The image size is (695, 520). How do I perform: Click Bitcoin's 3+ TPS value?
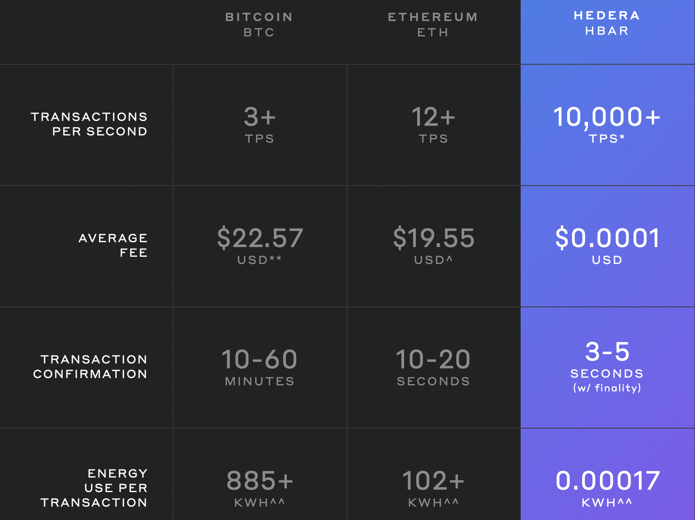260,124
